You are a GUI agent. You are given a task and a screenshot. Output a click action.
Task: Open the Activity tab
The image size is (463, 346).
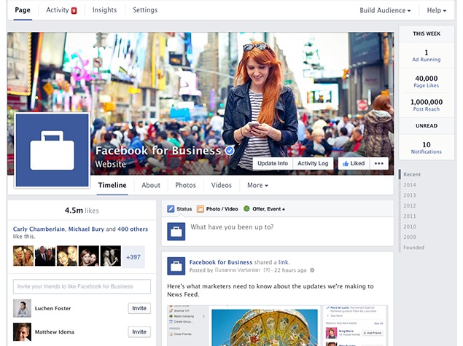(x=61, y=10)
